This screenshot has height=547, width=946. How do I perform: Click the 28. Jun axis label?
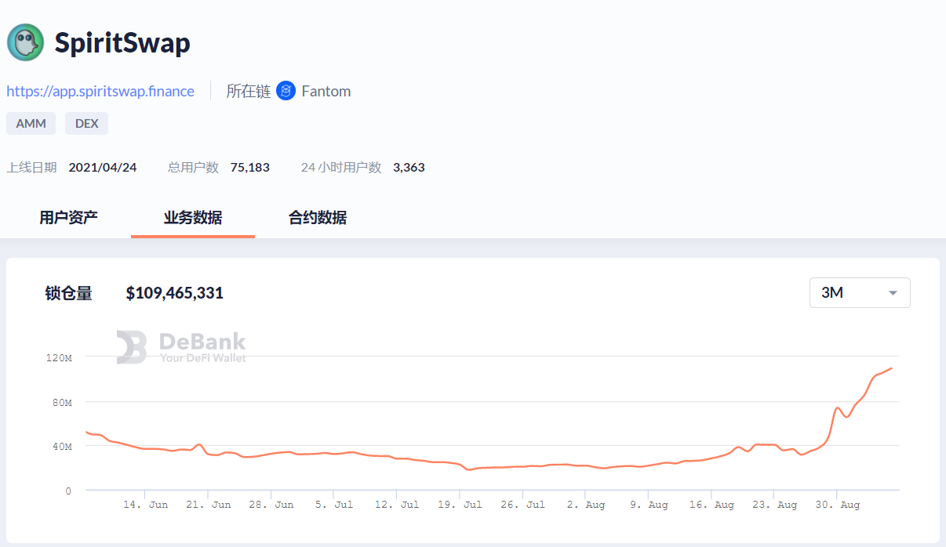coord(271,505)
